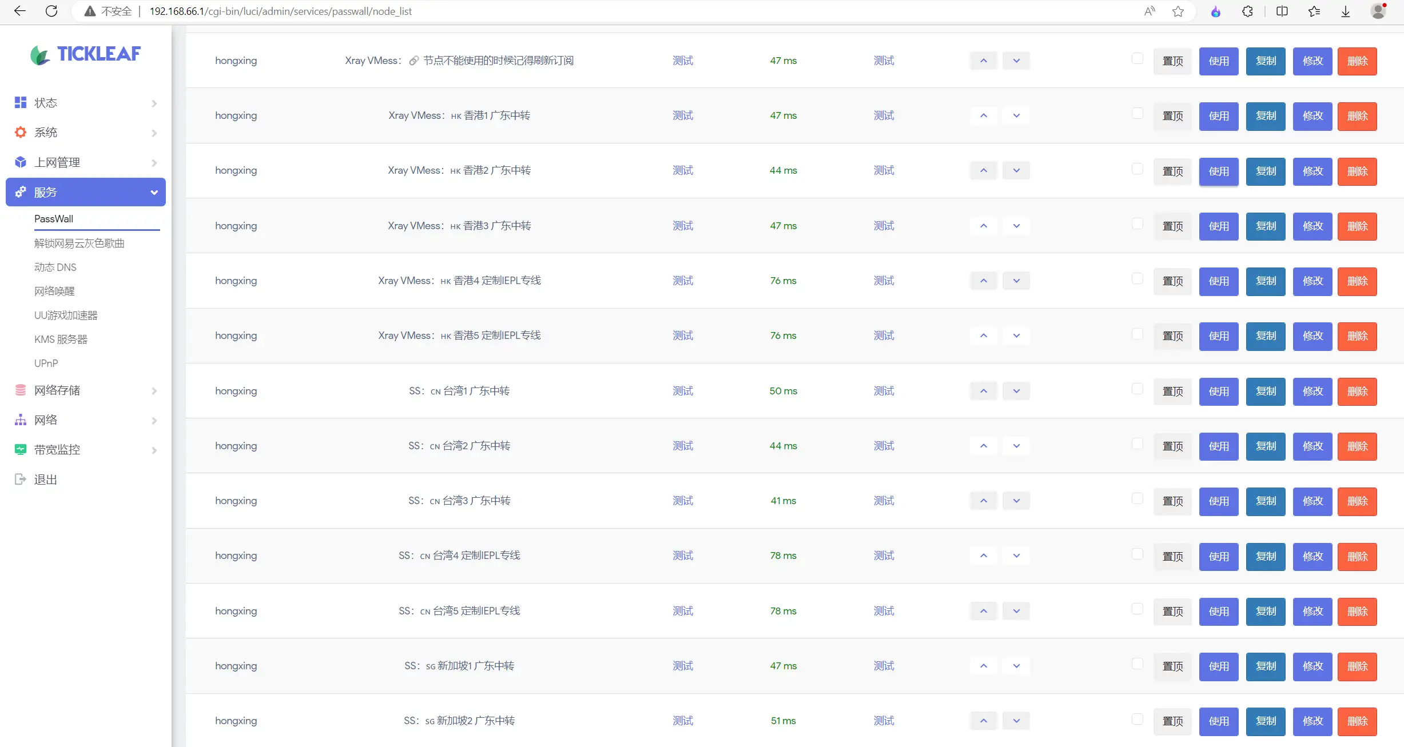
Task: Click the 网络 topology icon
Action: point(21,420)
